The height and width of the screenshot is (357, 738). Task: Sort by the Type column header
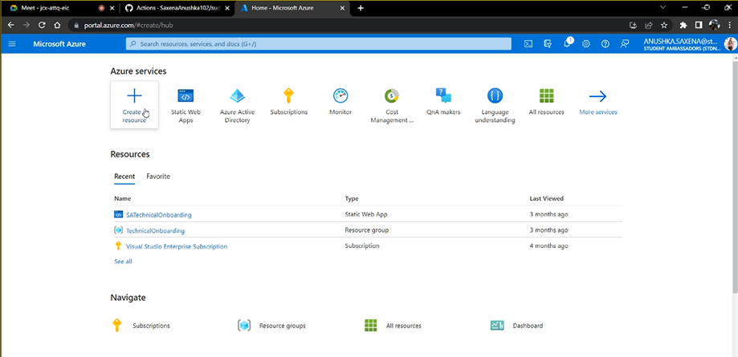[x=352, y=198]
